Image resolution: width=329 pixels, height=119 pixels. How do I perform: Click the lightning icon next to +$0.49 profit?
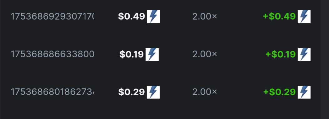point(304,17)
